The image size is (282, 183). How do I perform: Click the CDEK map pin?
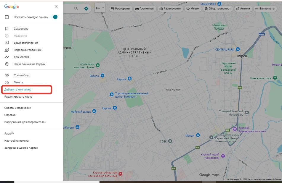click(169, 141)
